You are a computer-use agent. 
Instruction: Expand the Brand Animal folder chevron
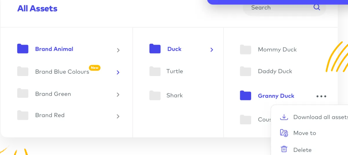click(x=118, y=50)
